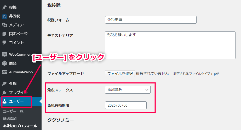
Task: Click the ファイルを選択 button
Action: pyautogui.click(x=120, y=74)
